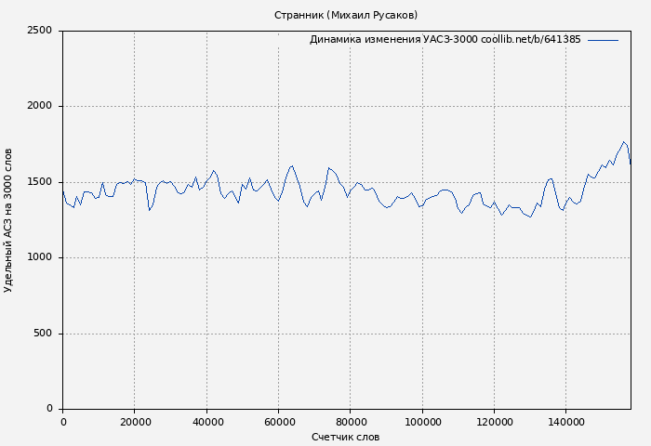The image size is (651, 446).
Task: Click the 60000 x-axis tick label
Action: (278, 422)
